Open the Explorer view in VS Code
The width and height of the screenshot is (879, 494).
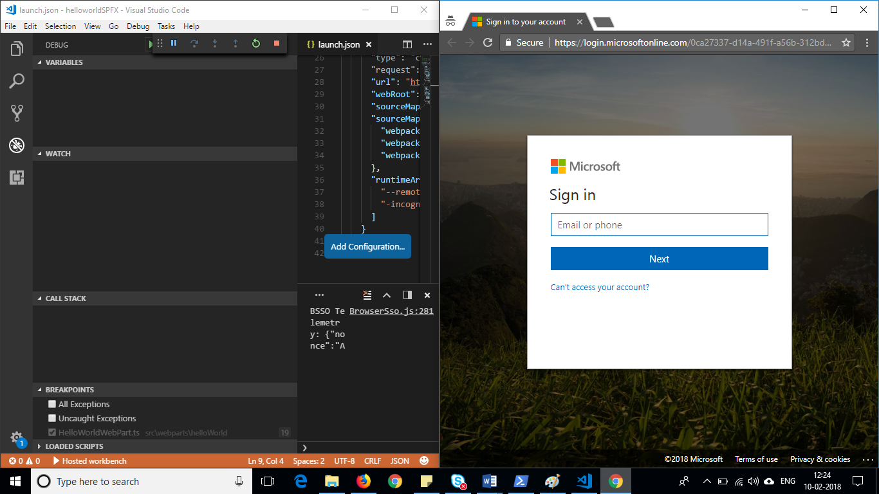(x=17, y=49)
